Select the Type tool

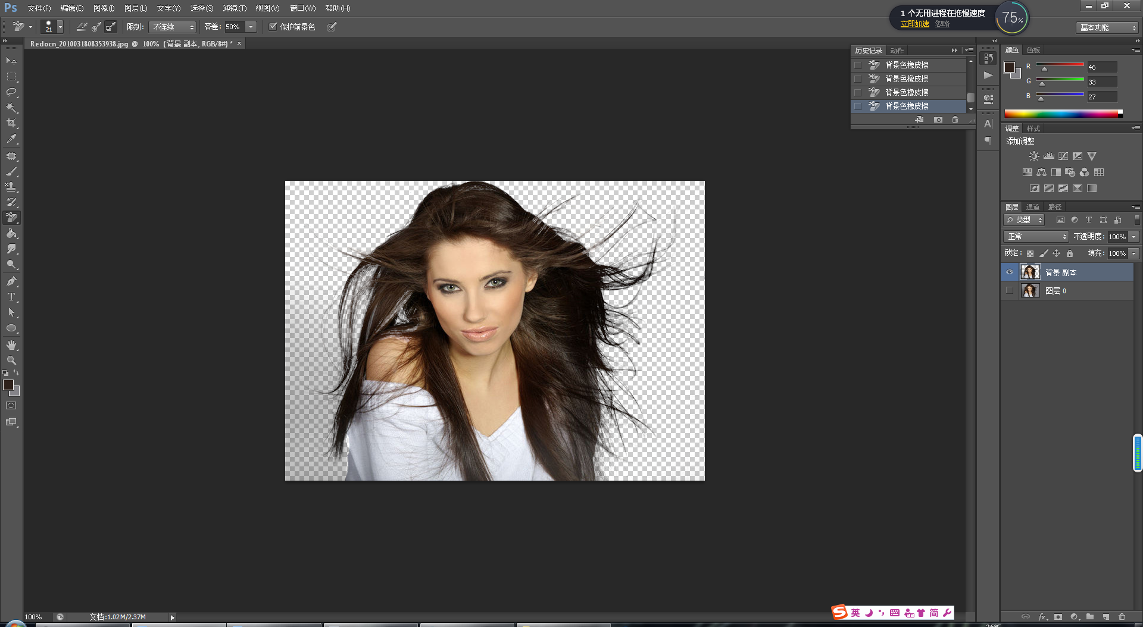(11, 297)
